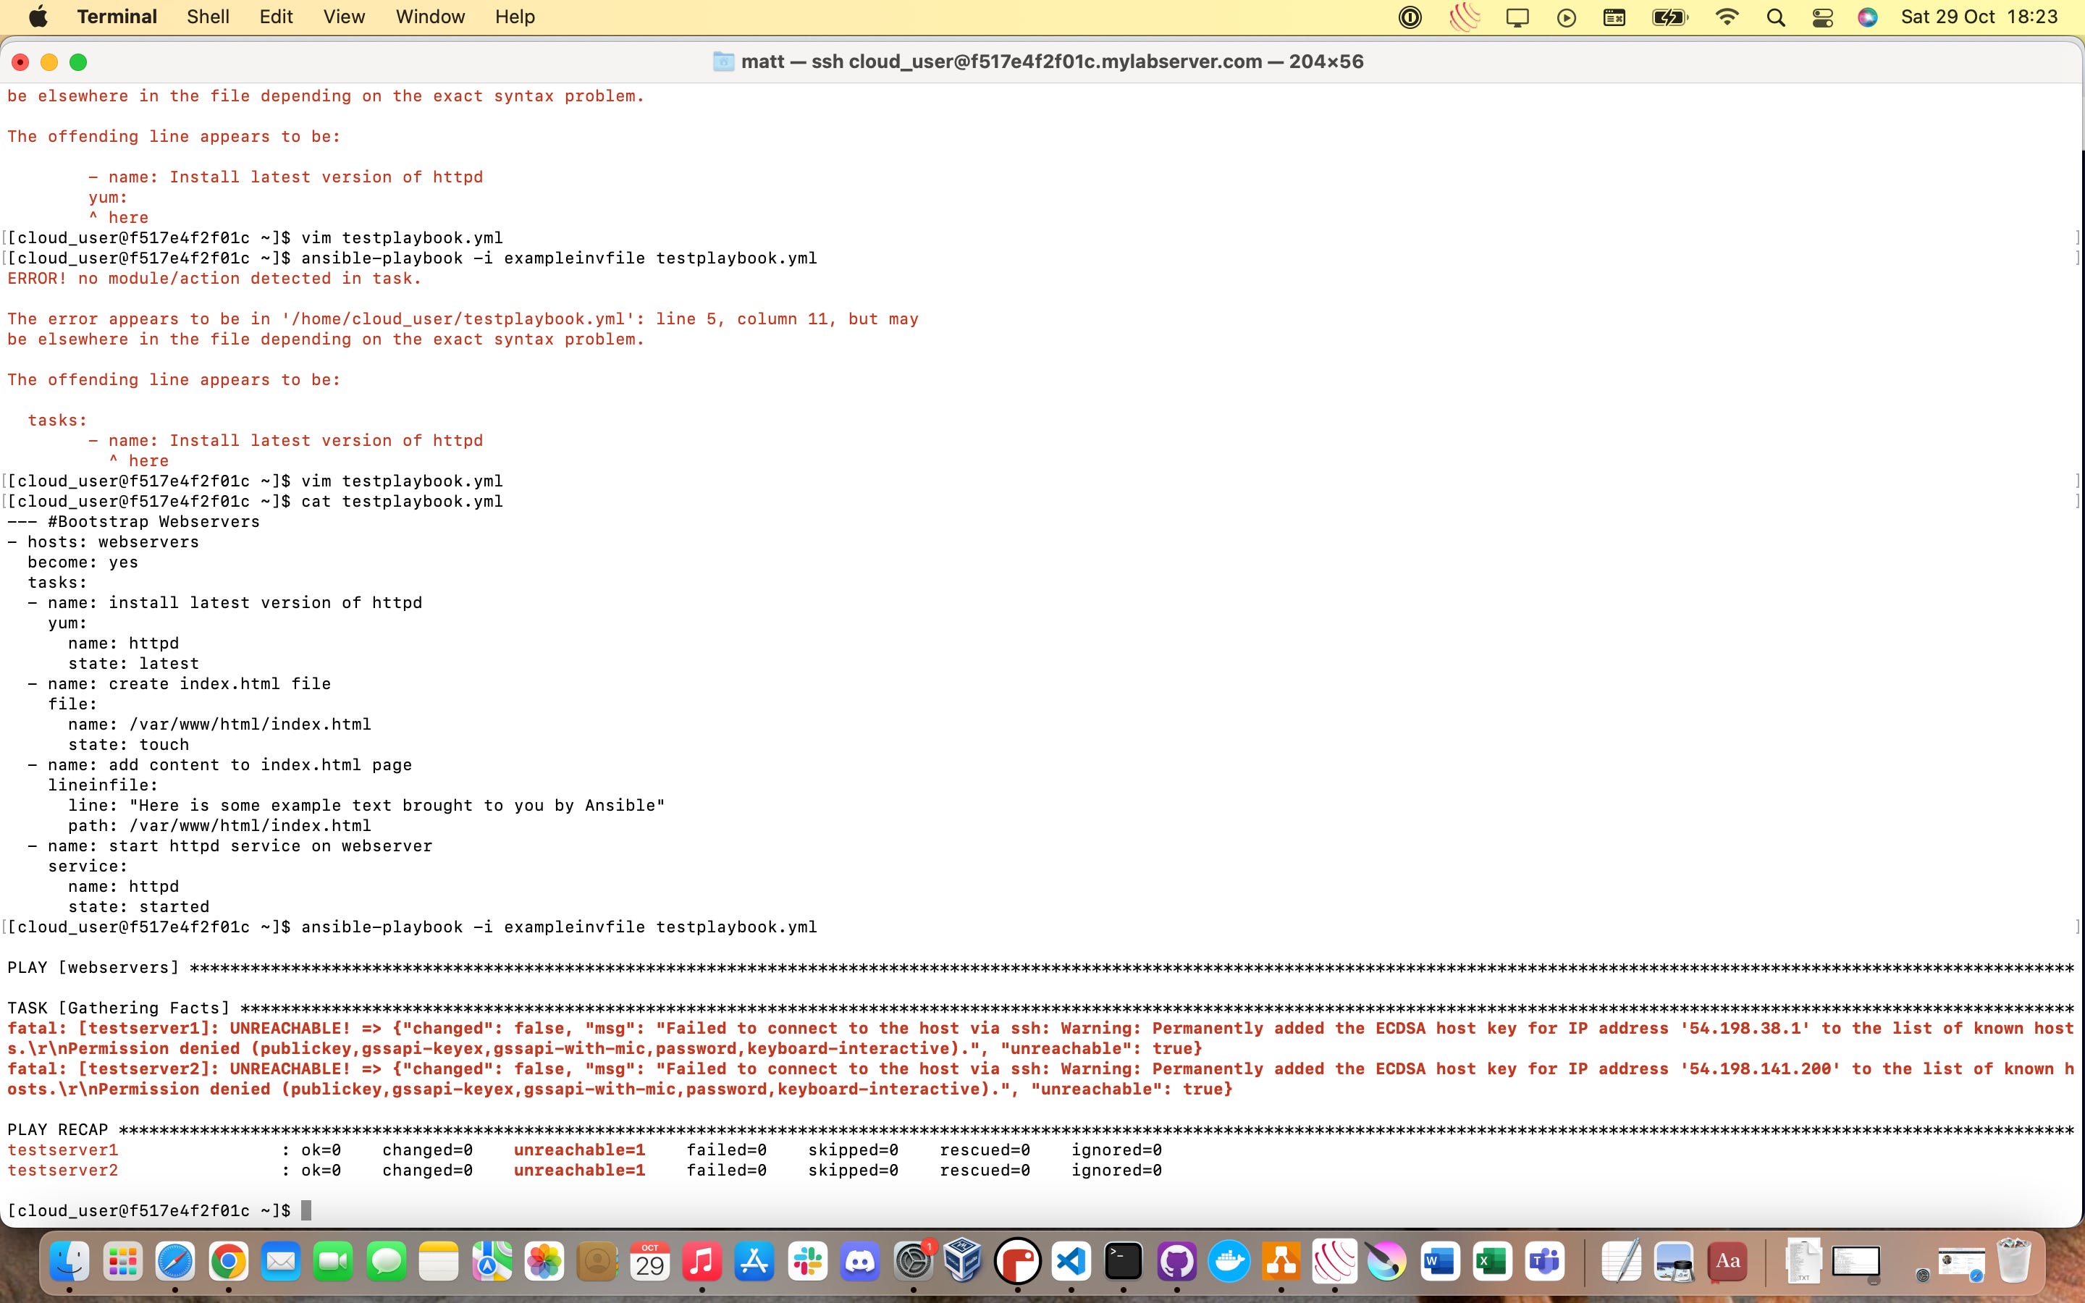
Task: Open the Edit menu
Action: (276, 17)
